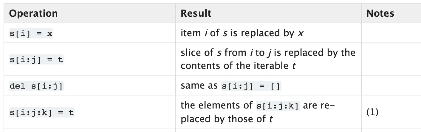This screenshot has height=132, width=421.
Task: Click inline code s[i:j:k] in Result column
Action: [278, 106]
